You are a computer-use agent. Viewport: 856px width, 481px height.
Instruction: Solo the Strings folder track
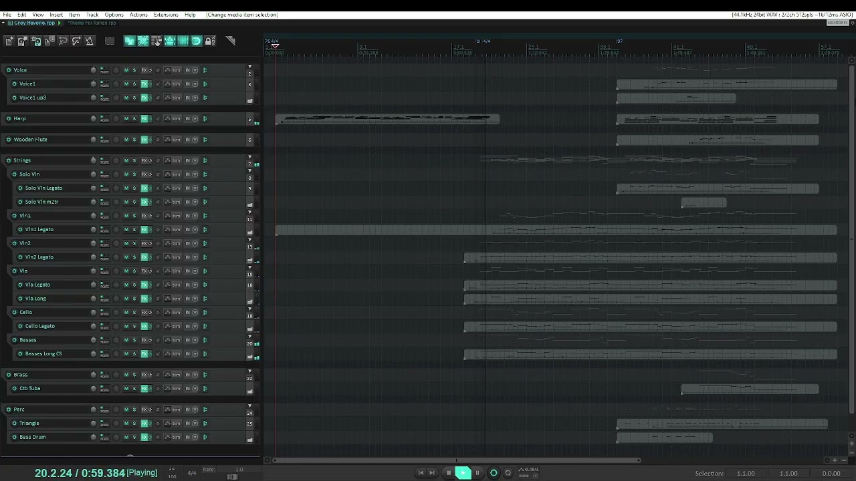click(134, 160)
